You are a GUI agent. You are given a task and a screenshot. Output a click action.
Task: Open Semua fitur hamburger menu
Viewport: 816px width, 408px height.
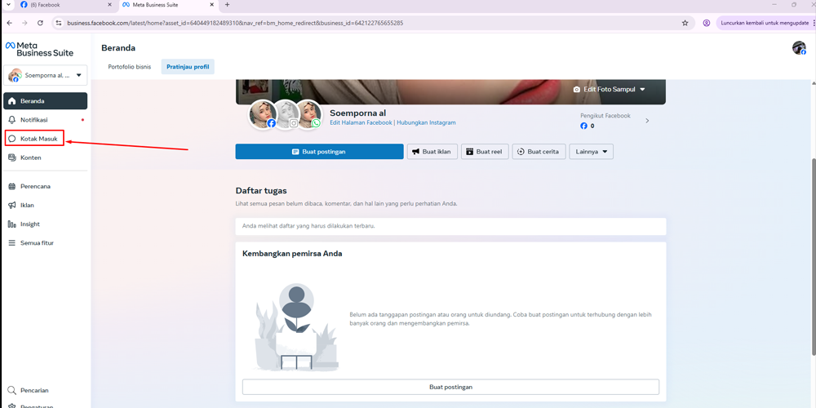coord(37,242)
